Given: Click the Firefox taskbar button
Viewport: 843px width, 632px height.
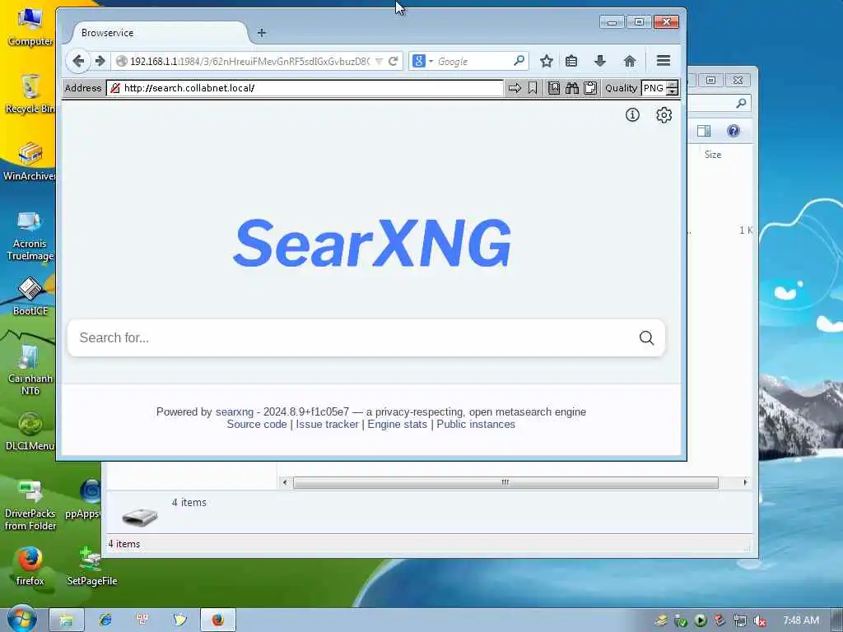Looking at the screenshot, I should 217,620.
